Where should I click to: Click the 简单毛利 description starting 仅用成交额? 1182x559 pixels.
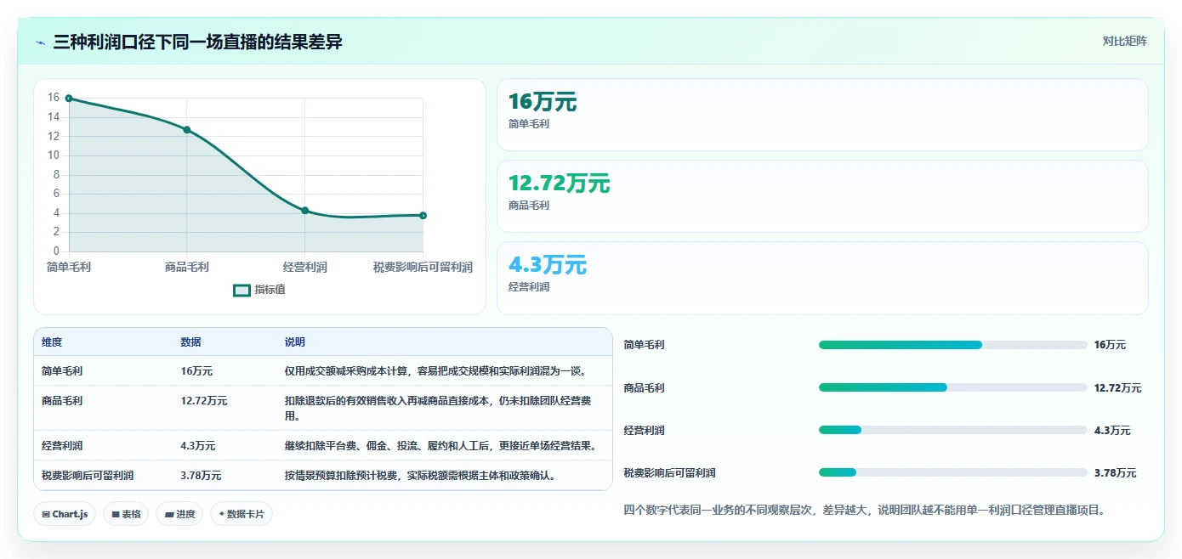coord(436,371)
